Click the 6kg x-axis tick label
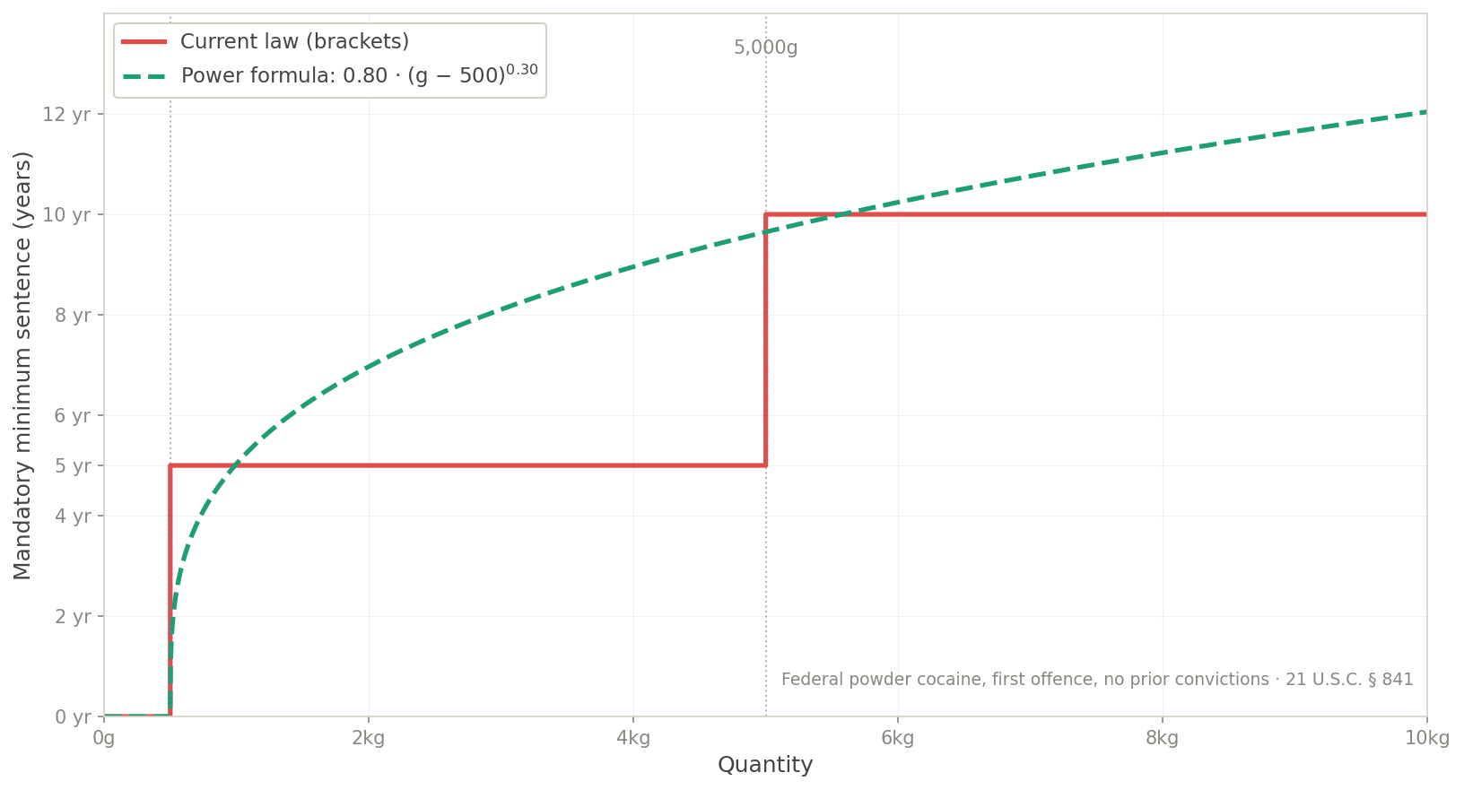The width and height of the screenshot is (1464, 790). [x=898, y=738]
